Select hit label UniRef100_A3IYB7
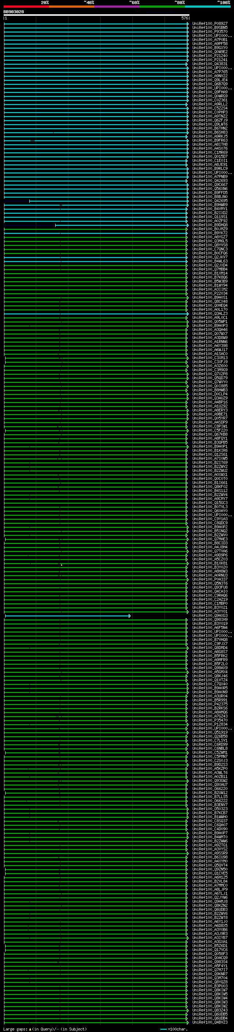 (210, 938)
